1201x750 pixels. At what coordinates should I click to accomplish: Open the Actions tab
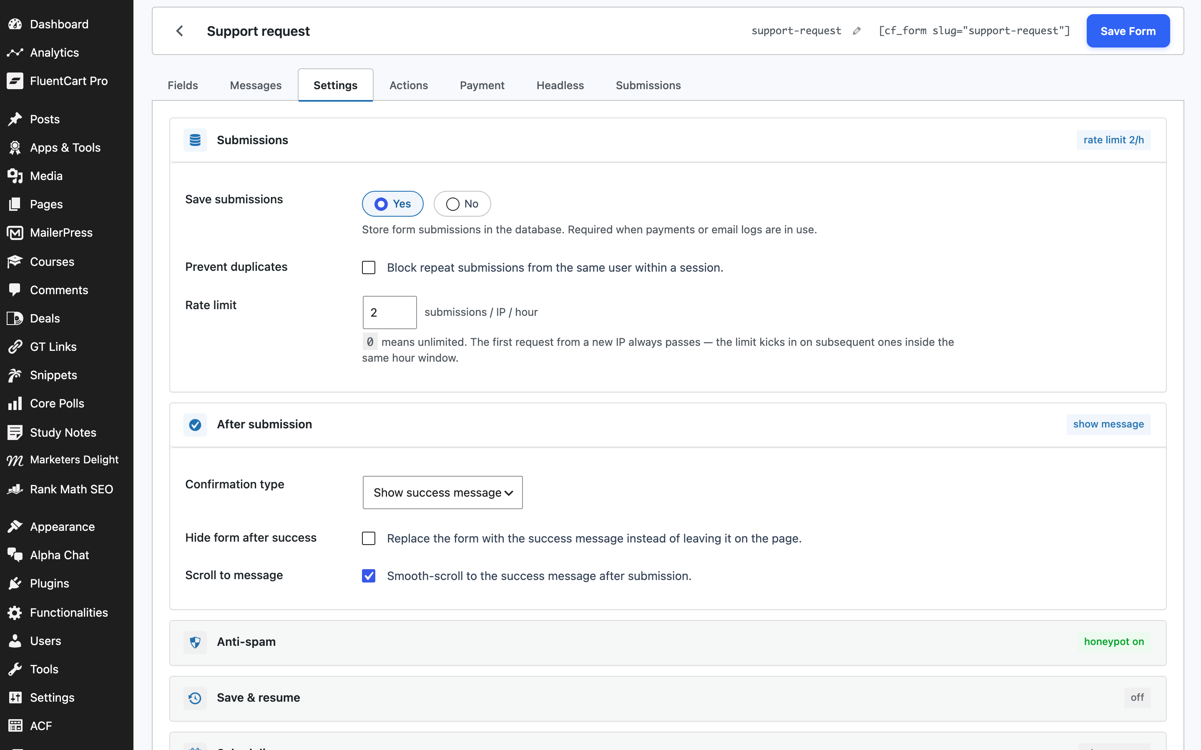[x=408, y=85]
